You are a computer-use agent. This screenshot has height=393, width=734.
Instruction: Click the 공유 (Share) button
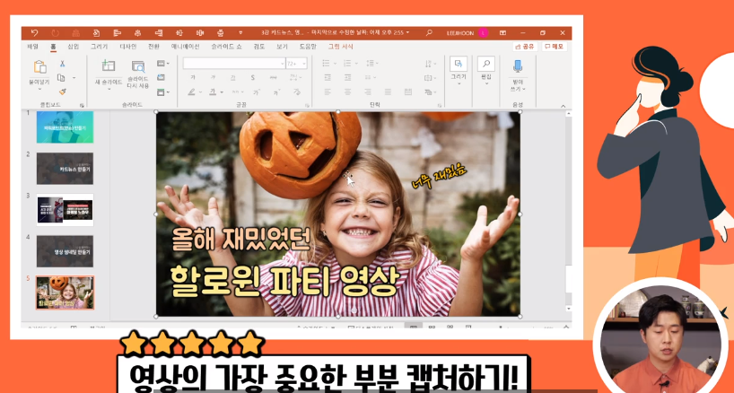pos(525,47)
